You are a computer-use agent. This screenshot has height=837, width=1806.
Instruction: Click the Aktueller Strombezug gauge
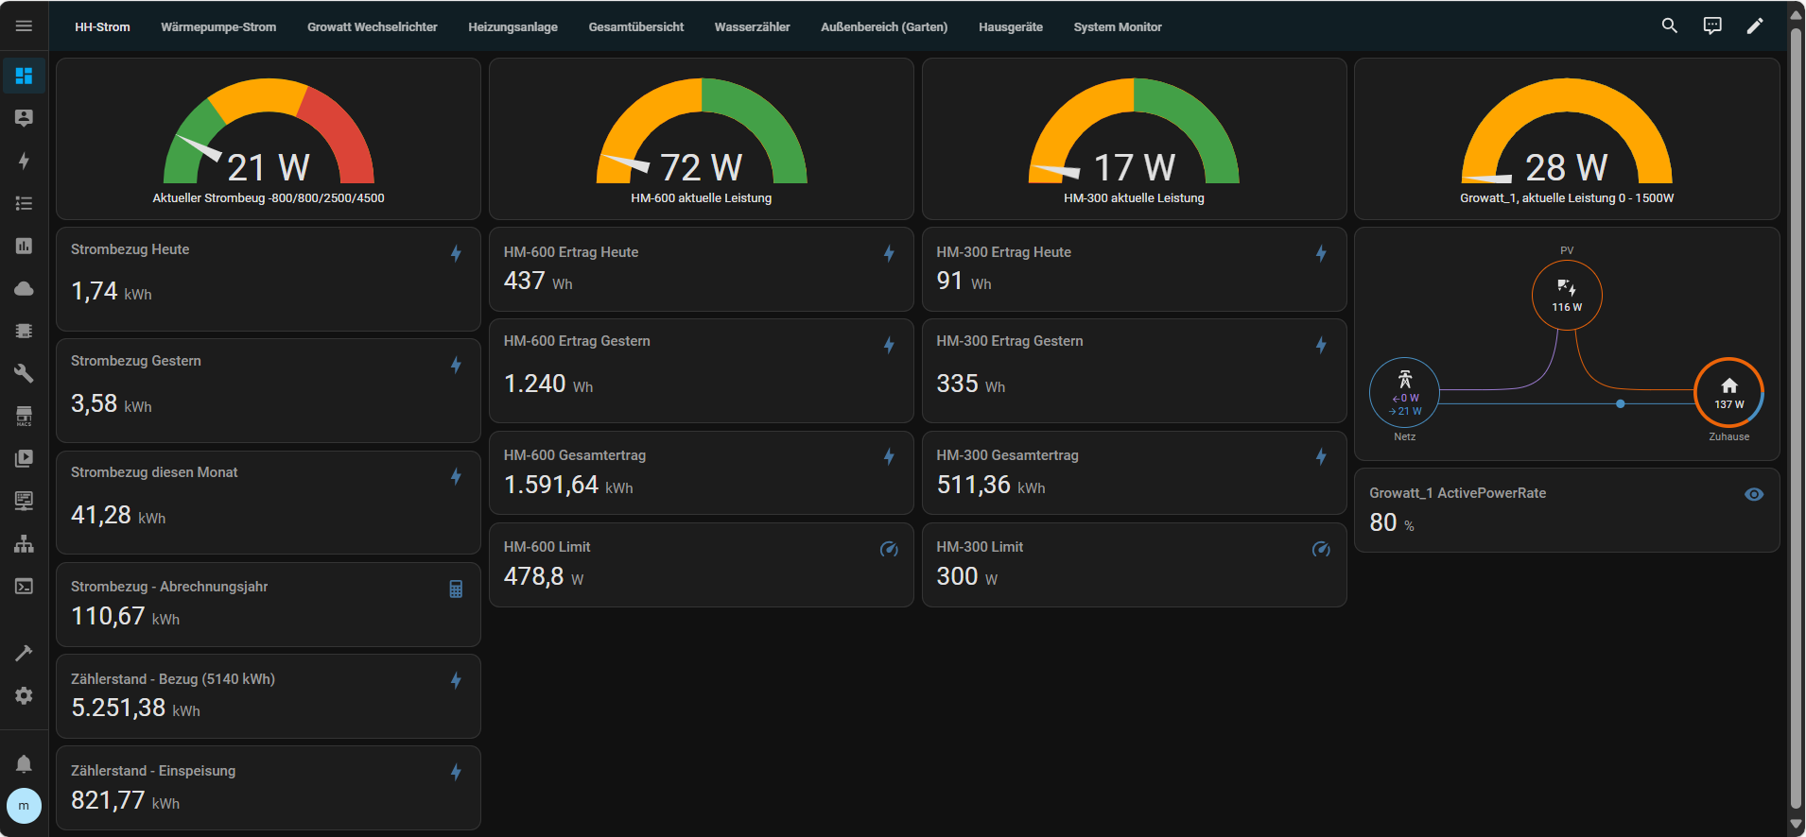click(x=269, y=139)
